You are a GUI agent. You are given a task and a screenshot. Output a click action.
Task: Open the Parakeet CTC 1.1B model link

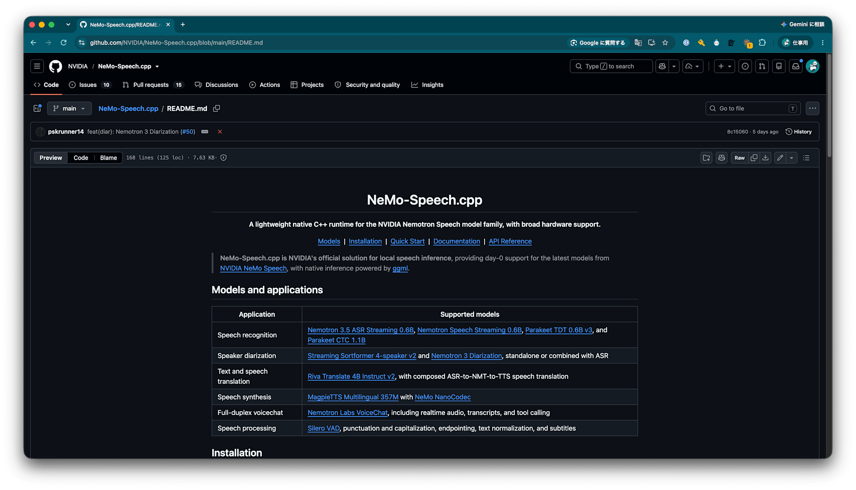(336, 341)
